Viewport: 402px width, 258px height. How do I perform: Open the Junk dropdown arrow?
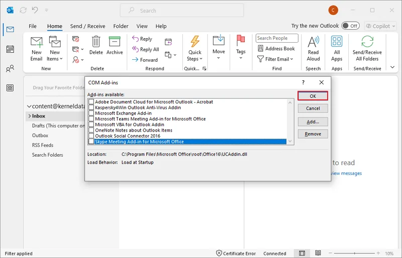pyautogui.click(x=82, y=60)
